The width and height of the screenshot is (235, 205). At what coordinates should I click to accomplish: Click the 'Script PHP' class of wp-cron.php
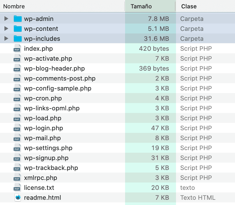196,98
